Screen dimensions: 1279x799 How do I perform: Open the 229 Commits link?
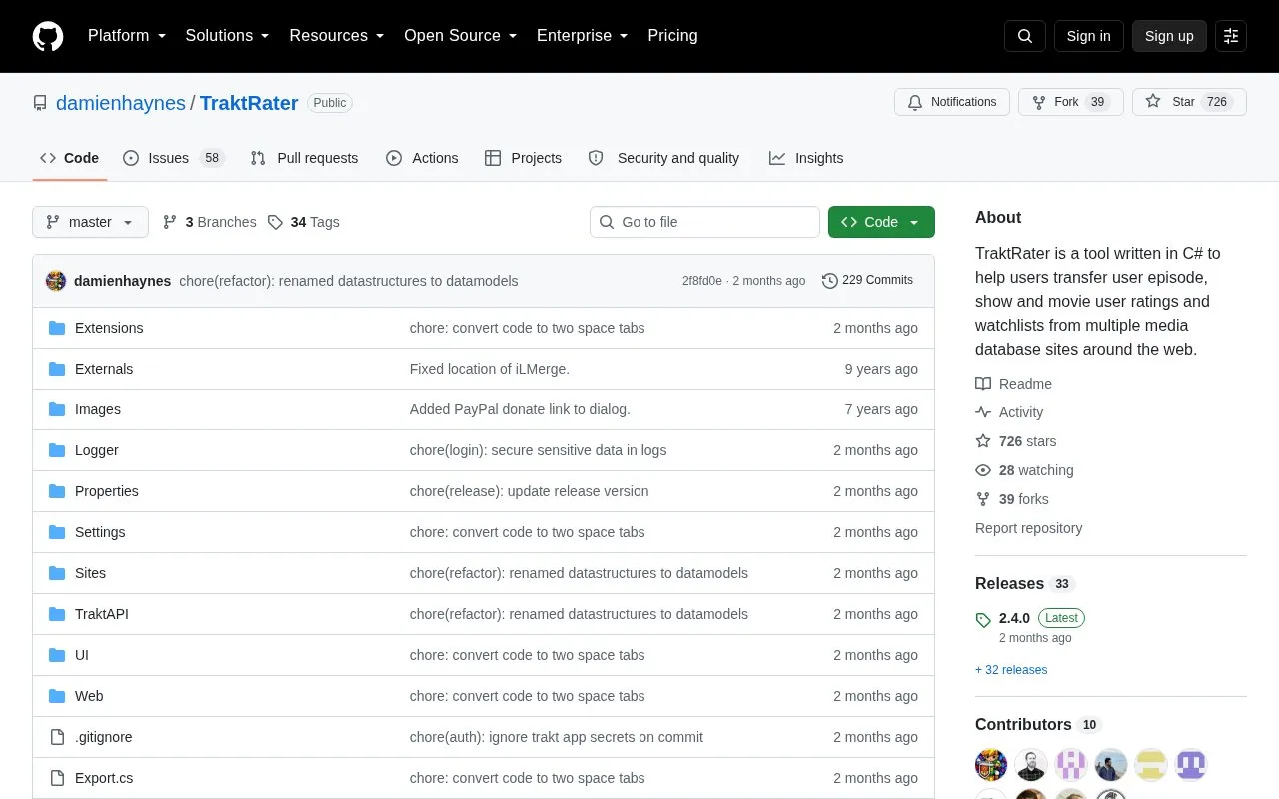coord(867,280)
